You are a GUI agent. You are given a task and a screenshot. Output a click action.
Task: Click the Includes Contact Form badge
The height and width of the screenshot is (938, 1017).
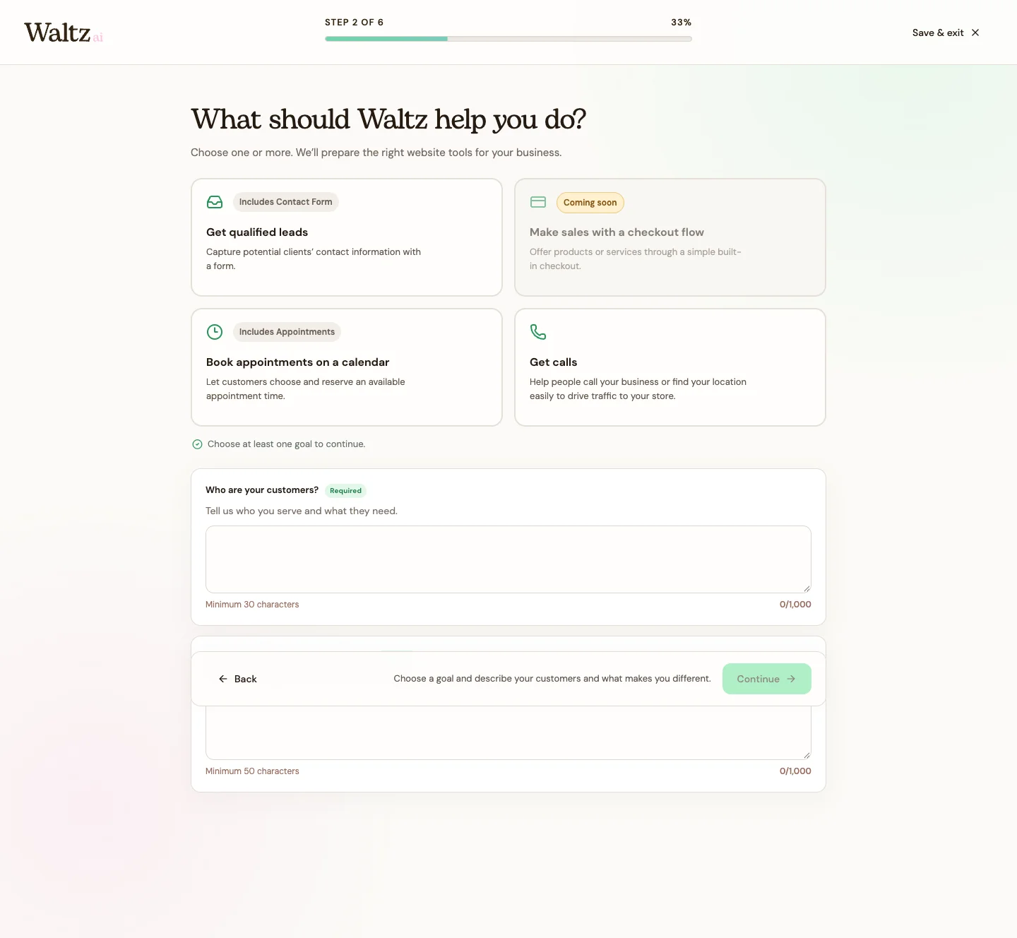click(x=286, y=202)
